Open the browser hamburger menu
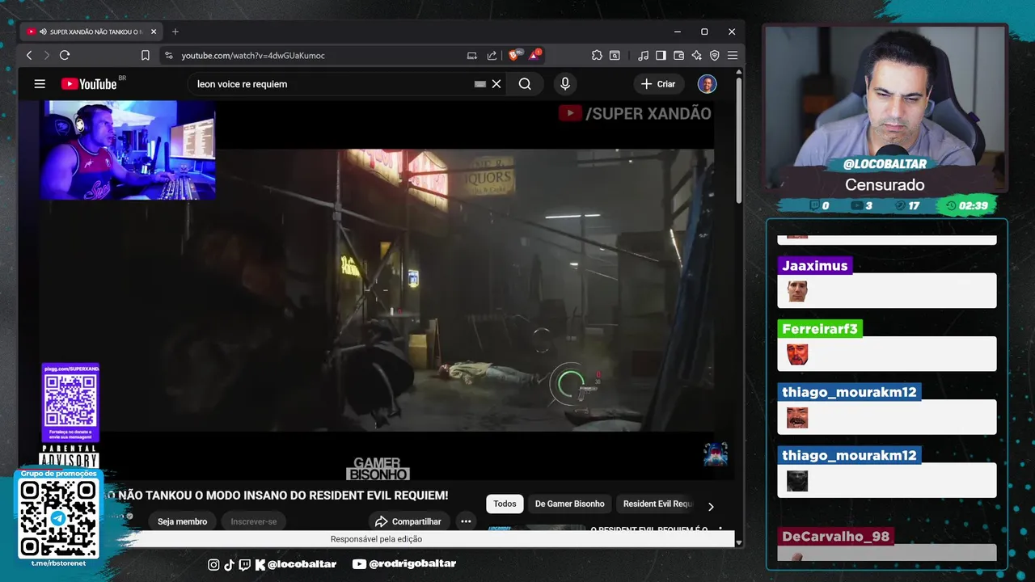 732,55
